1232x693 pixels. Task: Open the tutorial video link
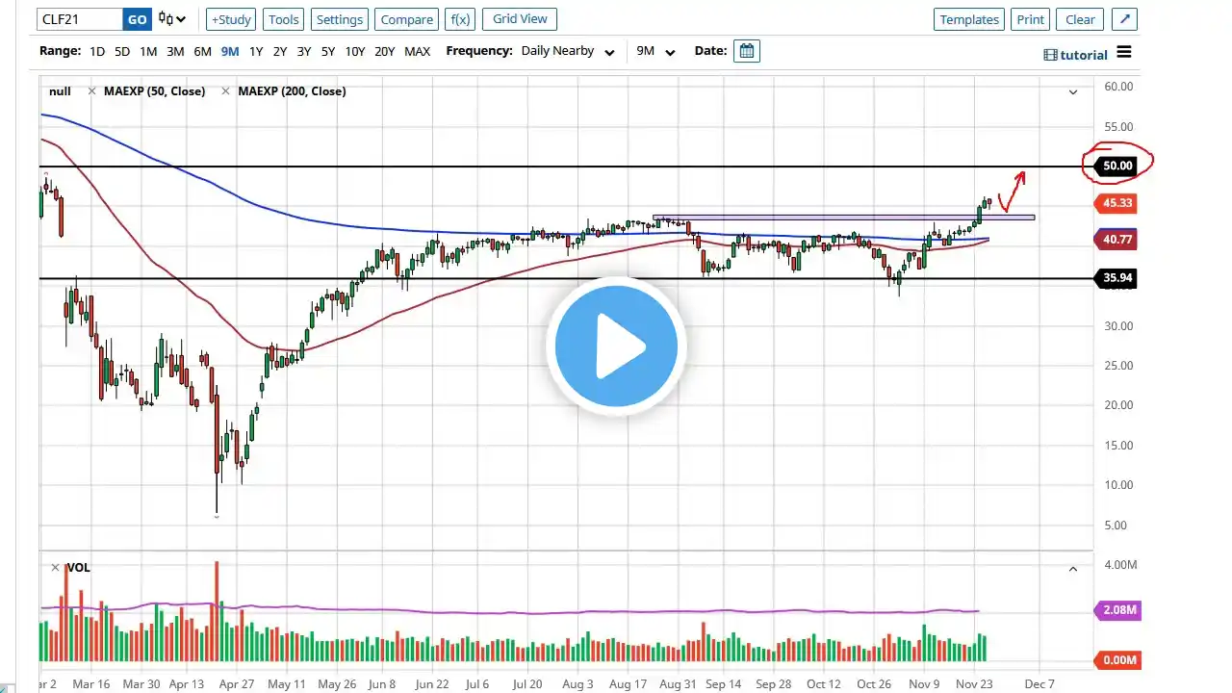[1075, 55]
